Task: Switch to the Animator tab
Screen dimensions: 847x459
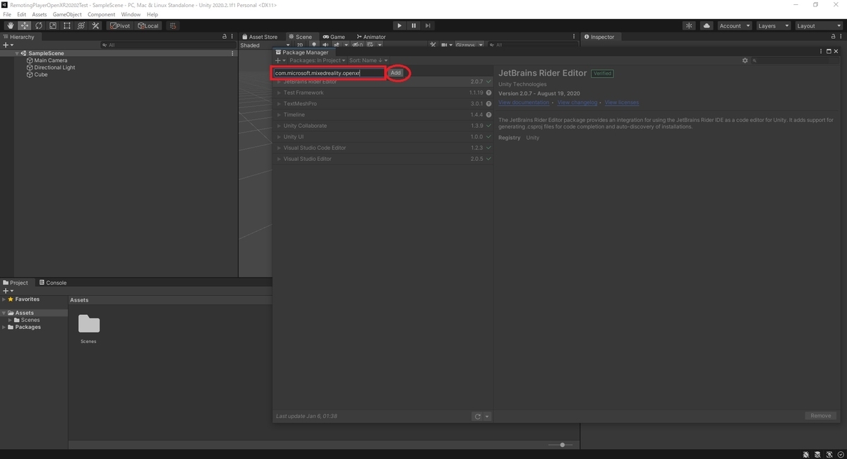Action: pyautogui.click(x=371, y=37)
